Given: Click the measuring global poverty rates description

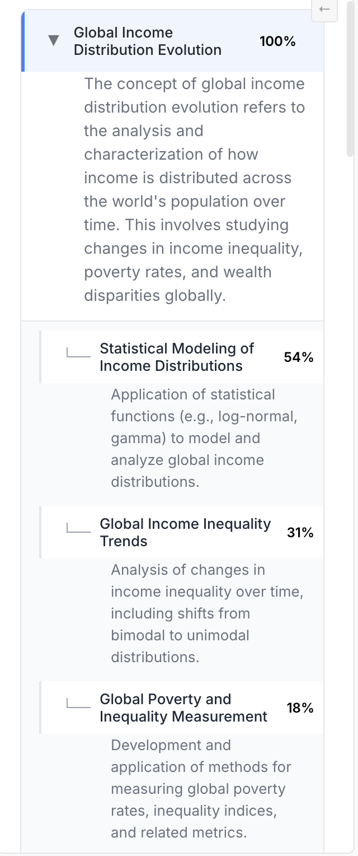Looking at the screenshot, I should click(x=201, y=788).
